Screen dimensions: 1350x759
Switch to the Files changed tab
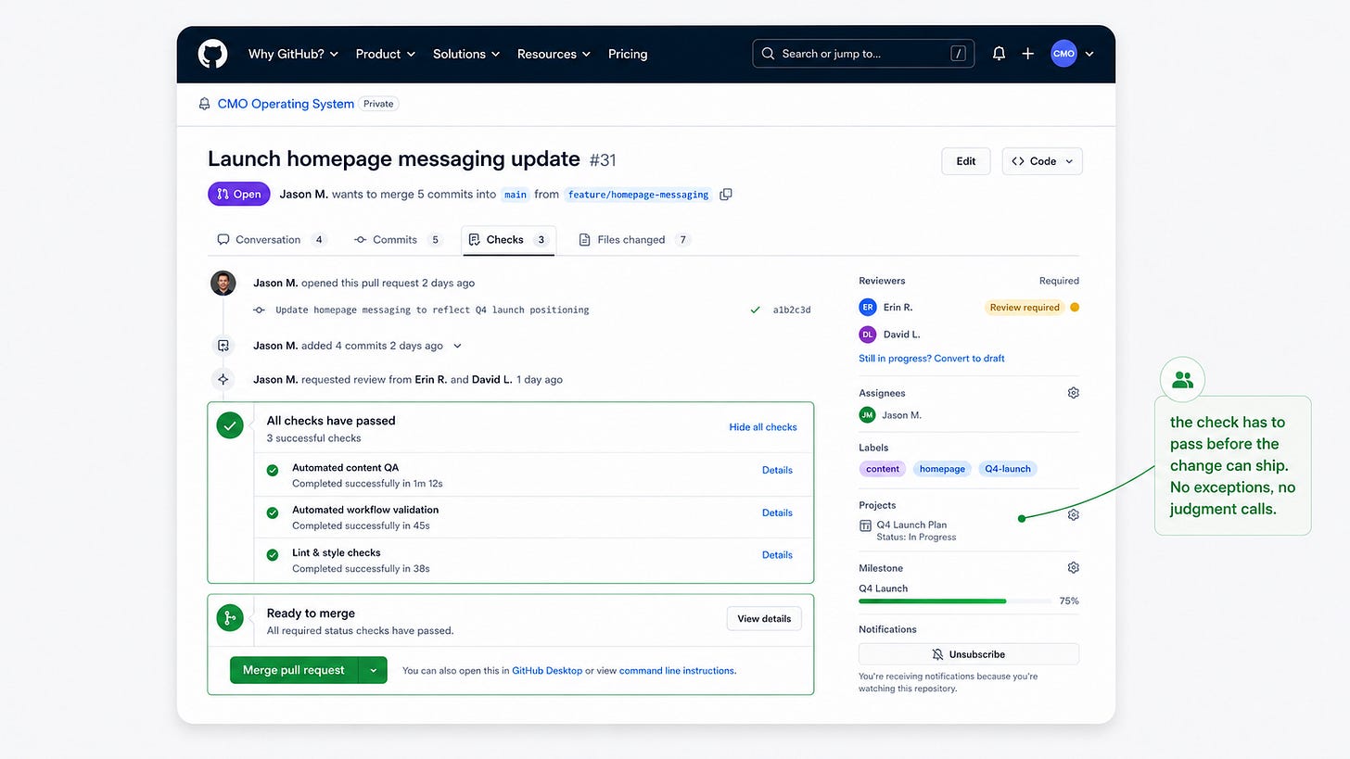(634, 240)
